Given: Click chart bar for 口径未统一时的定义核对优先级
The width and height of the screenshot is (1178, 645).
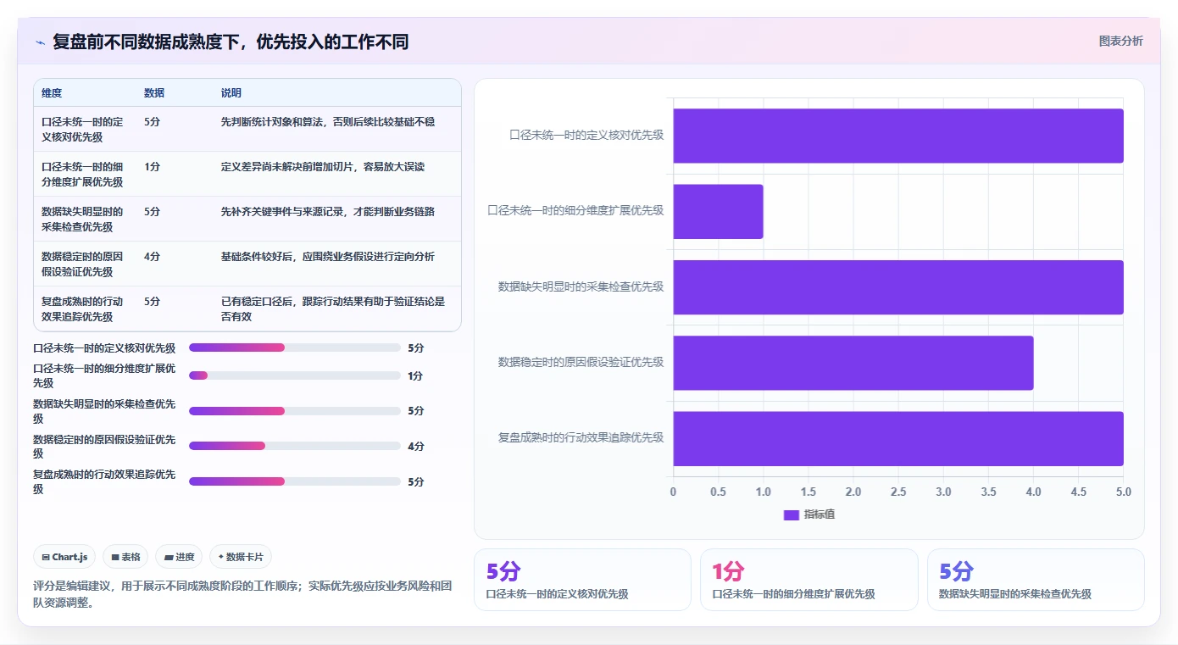Looking at the screenshot, I should (x=898, y=136).
